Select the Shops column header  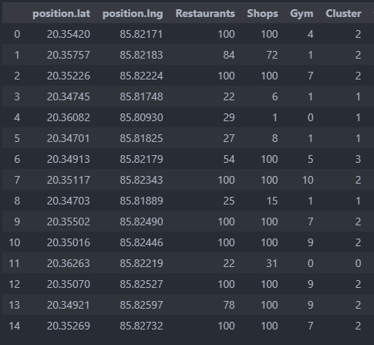point(262,14)
